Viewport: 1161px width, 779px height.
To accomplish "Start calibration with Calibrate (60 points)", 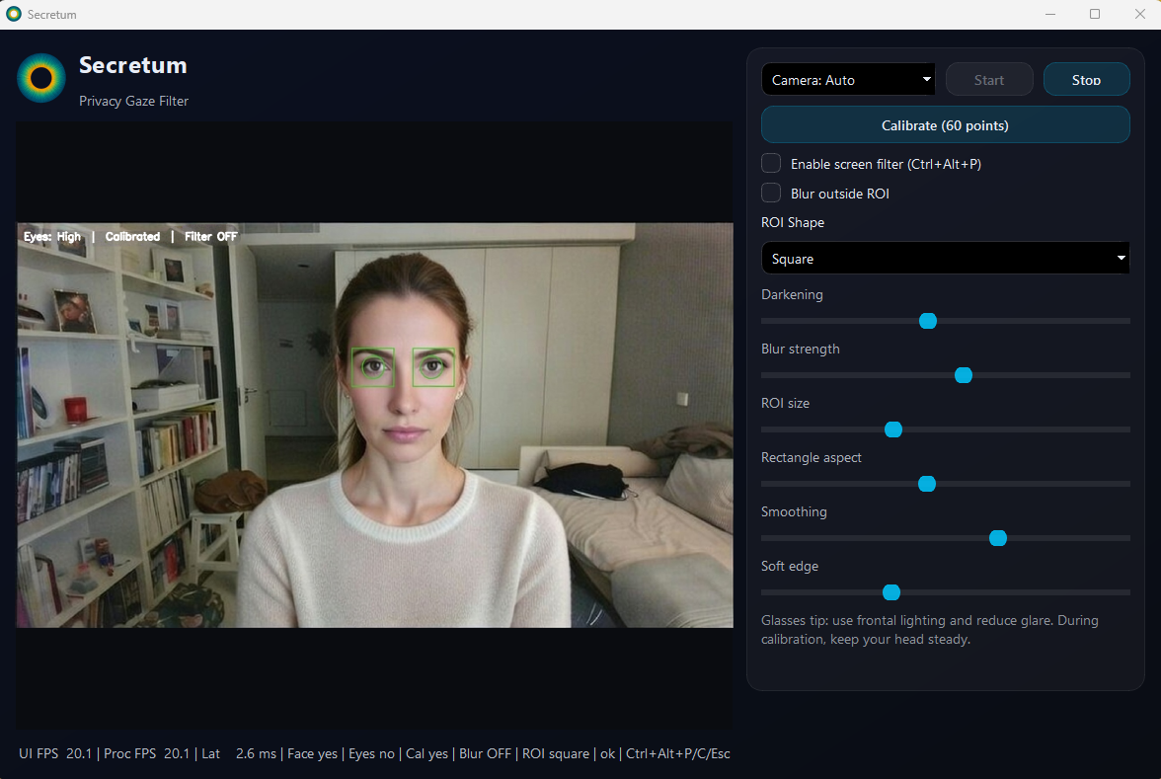I will tap(945, 125).
